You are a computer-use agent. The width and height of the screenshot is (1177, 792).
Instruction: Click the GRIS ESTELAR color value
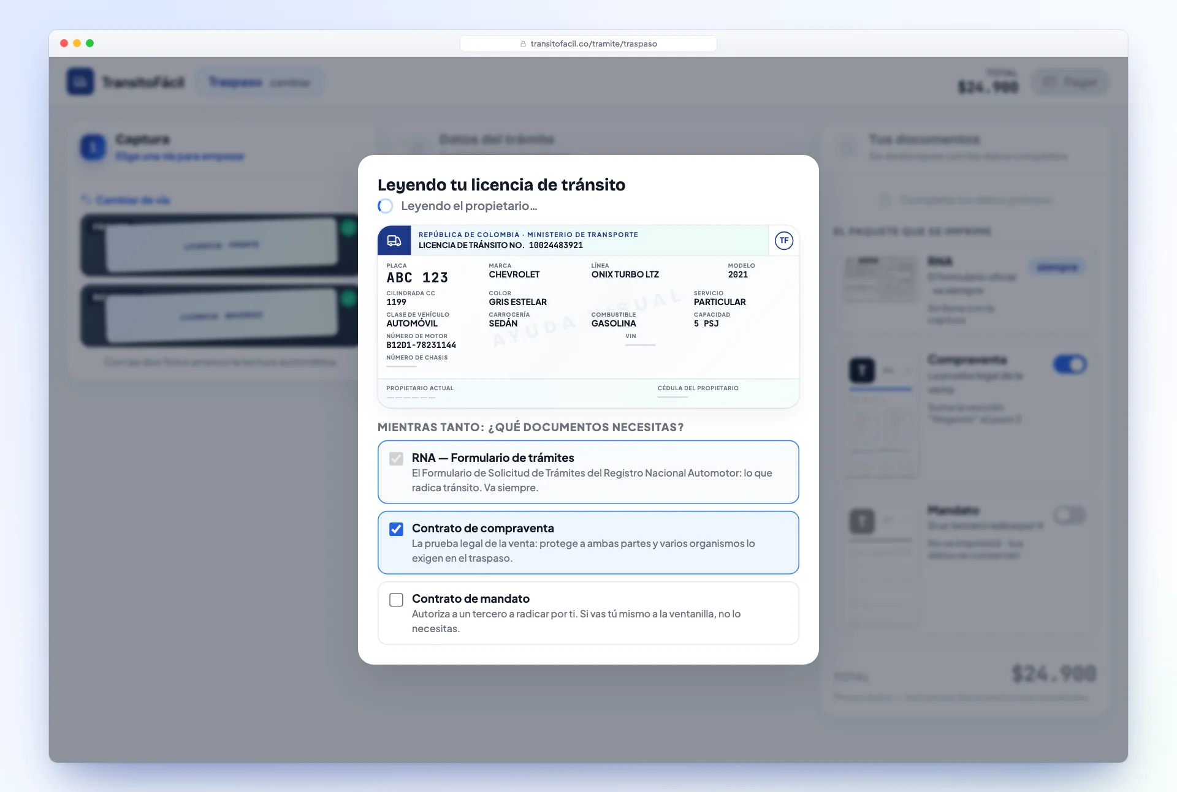coord(518,303)
